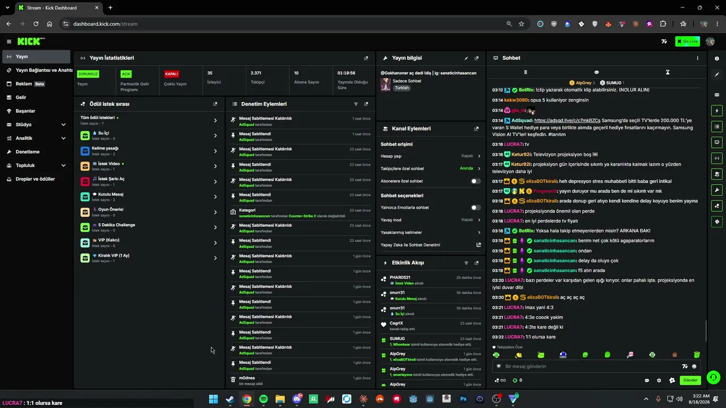Open the adsqd.live link in chat

(x=567, y=121)
